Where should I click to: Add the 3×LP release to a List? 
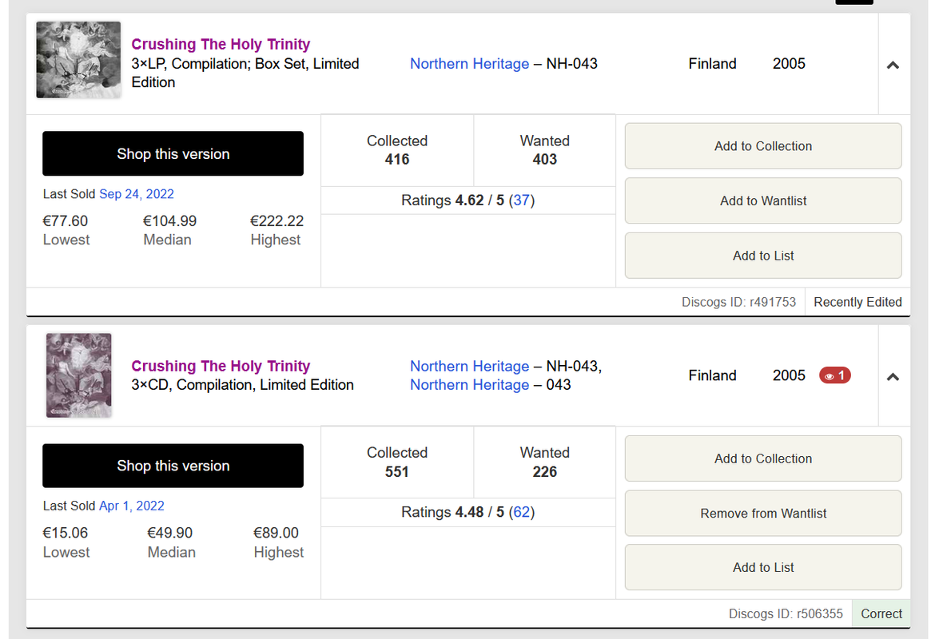[762, 256]
